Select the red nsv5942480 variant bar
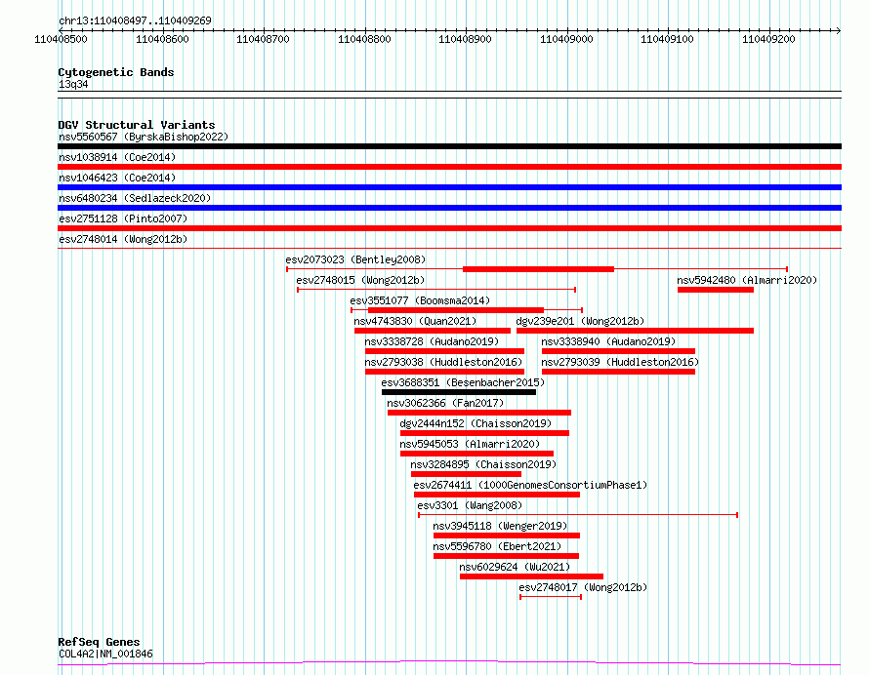869x675 pixels. pos(716,290)
